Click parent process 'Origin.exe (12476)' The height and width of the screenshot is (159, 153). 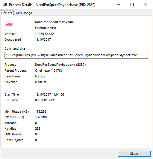(49, 71)
